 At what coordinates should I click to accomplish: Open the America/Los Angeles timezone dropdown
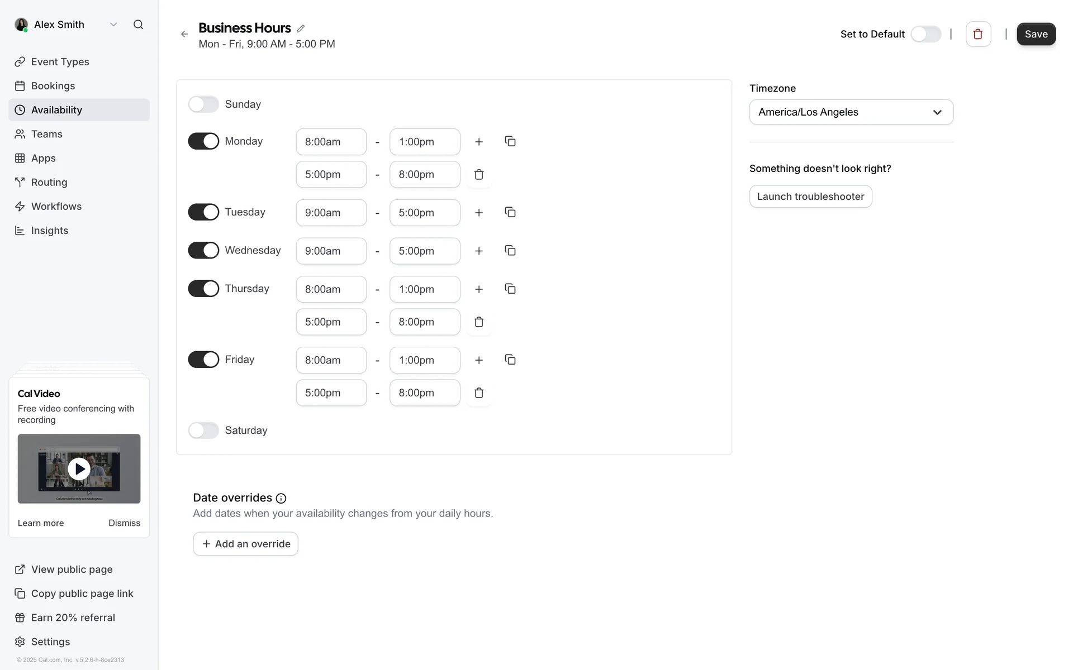pos(851,112)
